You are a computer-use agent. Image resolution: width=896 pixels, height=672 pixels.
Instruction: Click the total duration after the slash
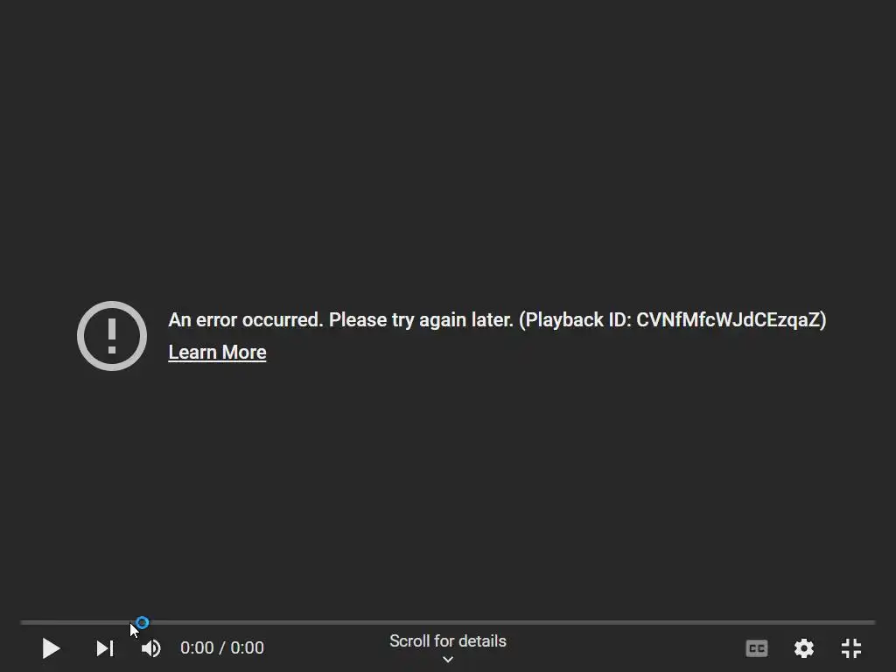[x=248, y=648]
